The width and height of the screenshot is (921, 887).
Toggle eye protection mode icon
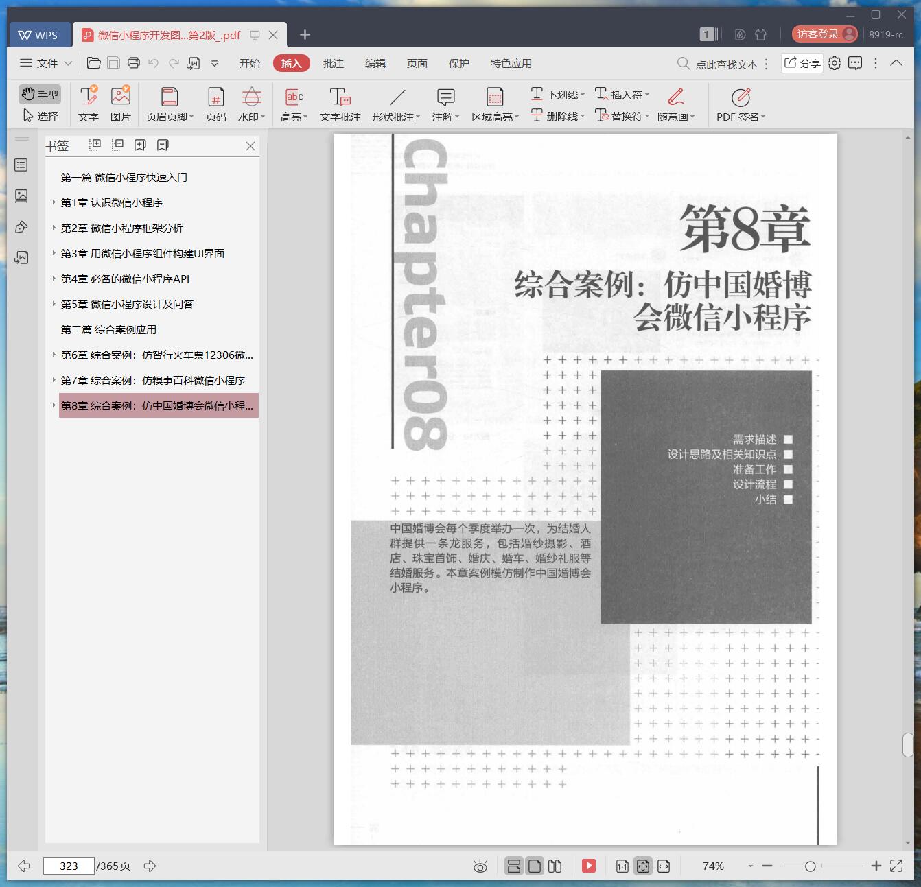(x=480, y=866)
